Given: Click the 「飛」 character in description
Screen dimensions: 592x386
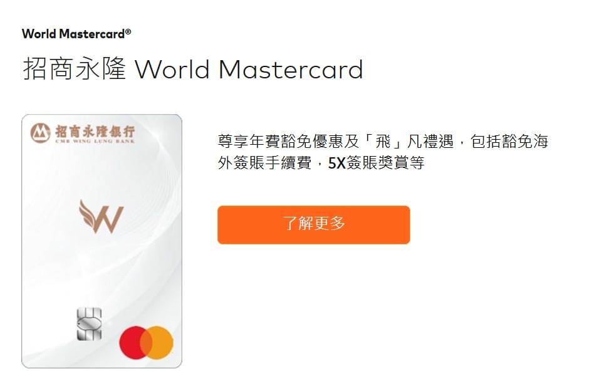Looking at the screenshot, I should click(x=383, y=141).
